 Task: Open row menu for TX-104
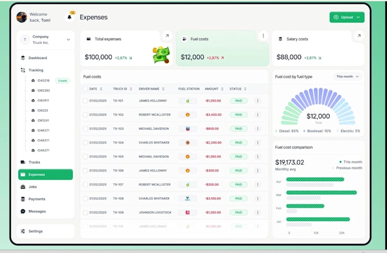[x=258, y=142]
